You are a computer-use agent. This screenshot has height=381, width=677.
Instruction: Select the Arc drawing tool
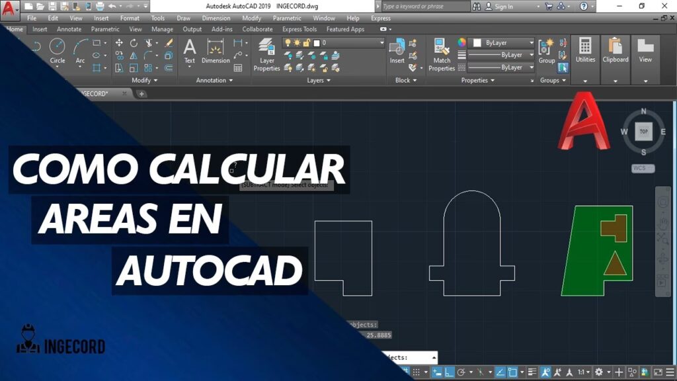(x=81, y=50)
